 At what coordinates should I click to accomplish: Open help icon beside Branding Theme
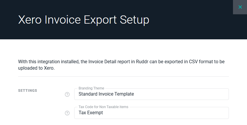click(67, 94)
